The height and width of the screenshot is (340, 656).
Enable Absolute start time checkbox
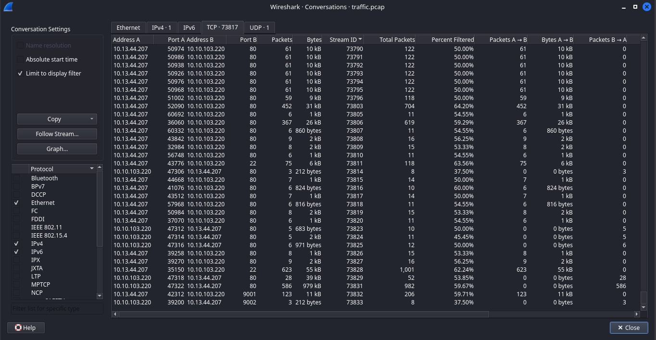[x=20, y=59]
